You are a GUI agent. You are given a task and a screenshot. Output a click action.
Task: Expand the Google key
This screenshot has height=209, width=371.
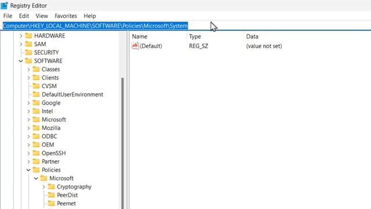pyautogui.click(x=28, y=103)
